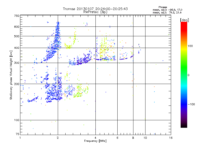Click the y-axis label '750'
201x150 pixels.
[x=17, y=16]
